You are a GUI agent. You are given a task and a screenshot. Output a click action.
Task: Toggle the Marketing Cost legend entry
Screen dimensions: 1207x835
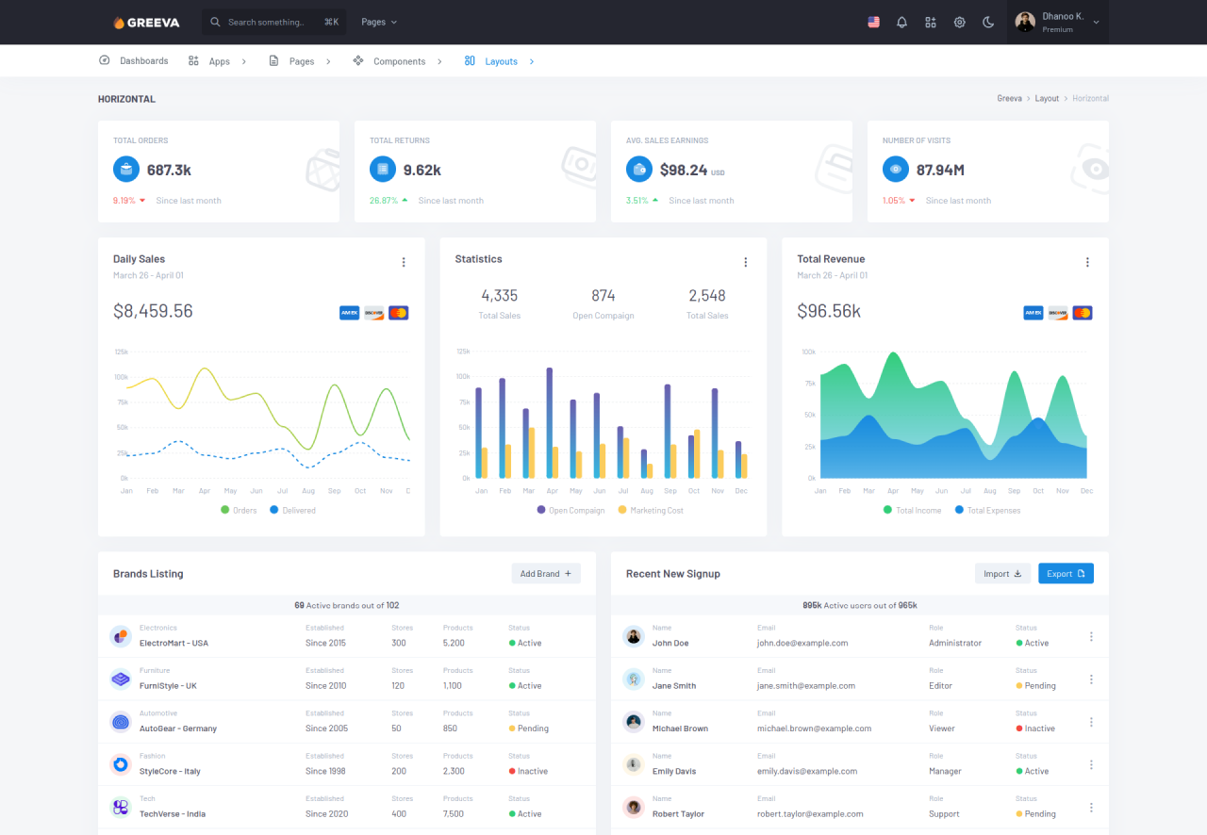click(651, 510)
